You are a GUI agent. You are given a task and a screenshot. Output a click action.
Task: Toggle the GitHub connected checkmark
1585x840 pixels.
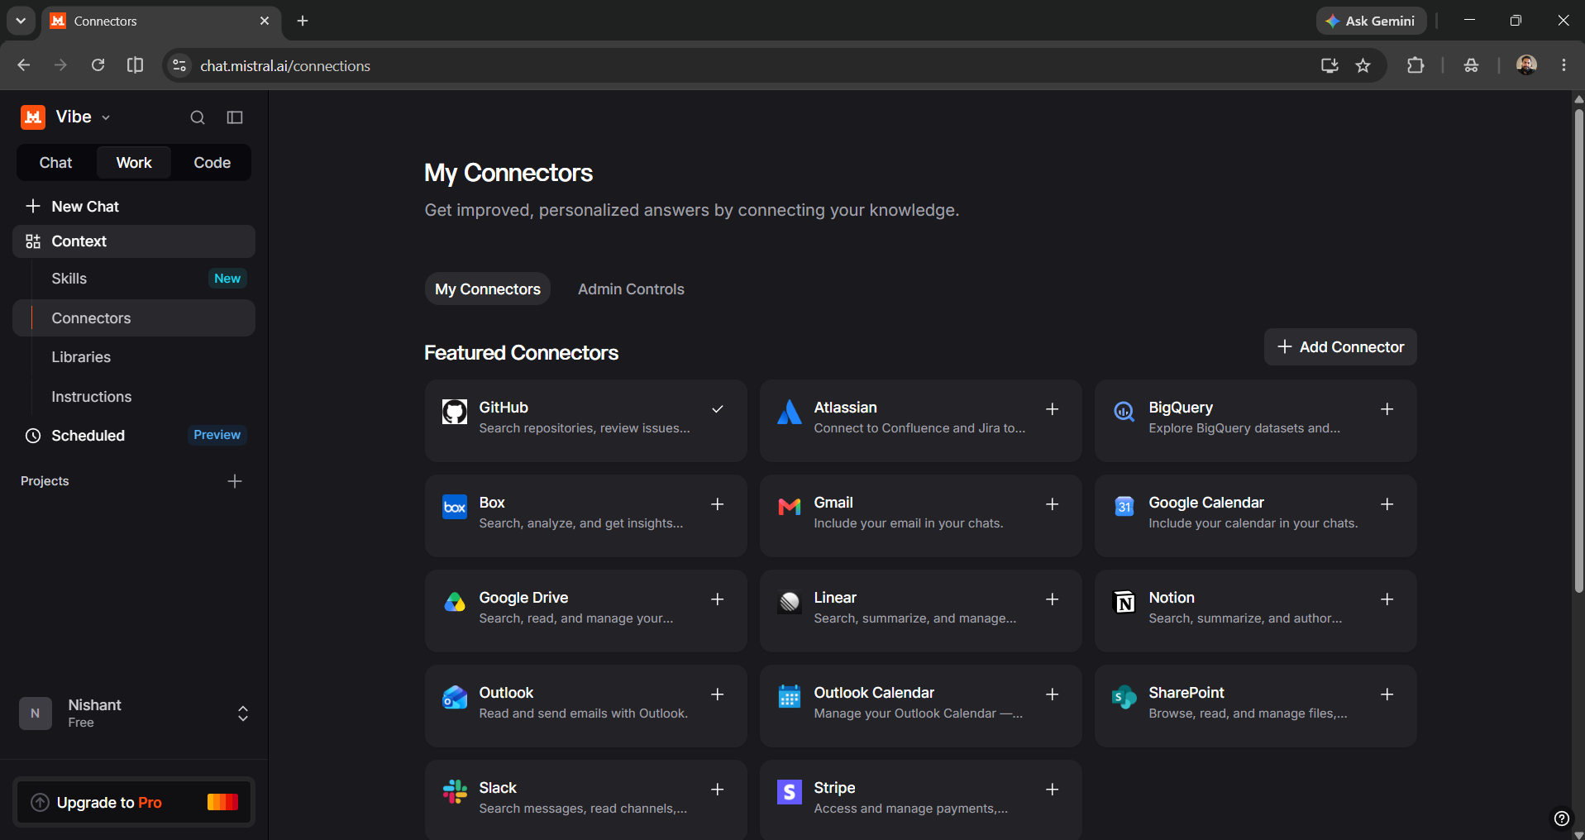pyautogui.click(x=718, y=409)
